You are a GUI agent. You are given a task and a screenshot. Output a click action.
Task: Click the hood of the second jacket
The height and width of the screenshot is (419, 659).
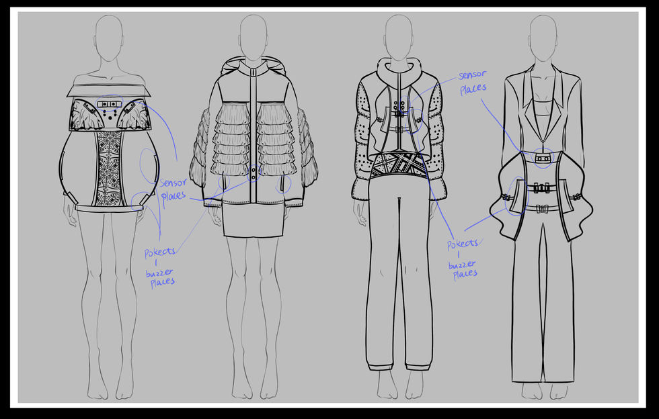(x=254, y=66)
